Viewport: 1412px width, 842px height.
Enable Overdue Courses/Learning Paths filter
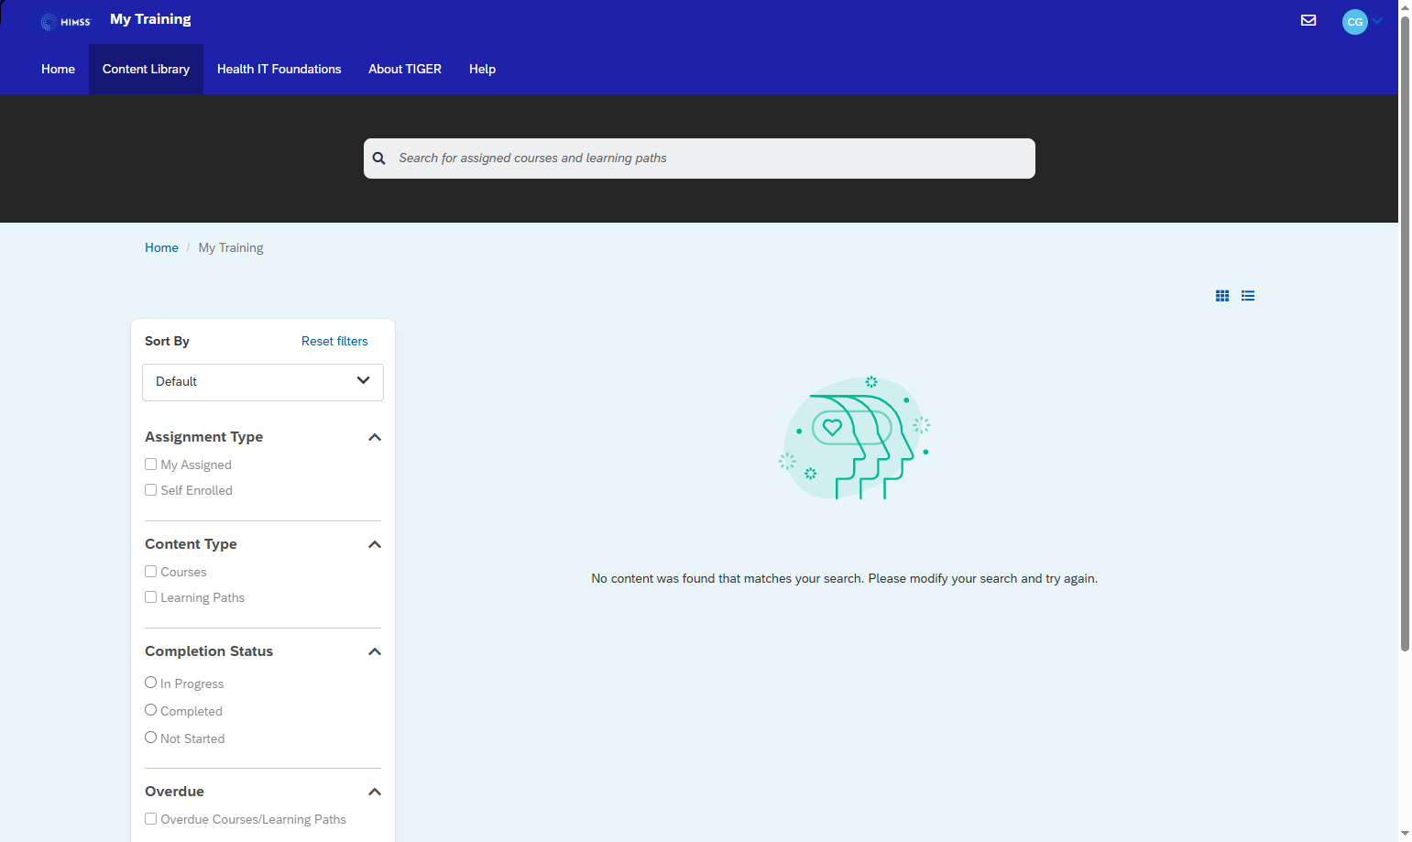point(151,819)
